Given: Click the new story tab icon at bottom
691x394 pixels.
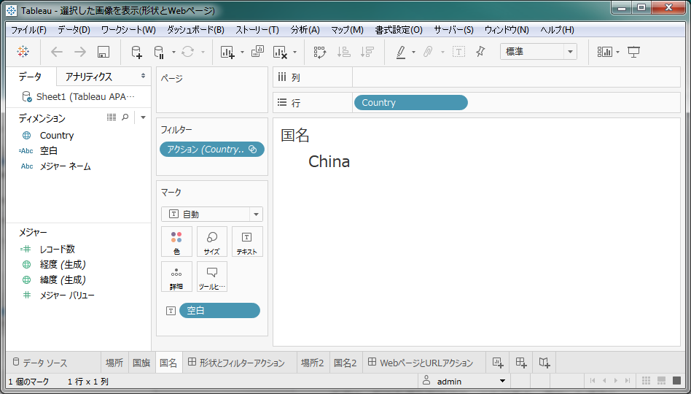Looking at the screenshot, I should (544, 363).
